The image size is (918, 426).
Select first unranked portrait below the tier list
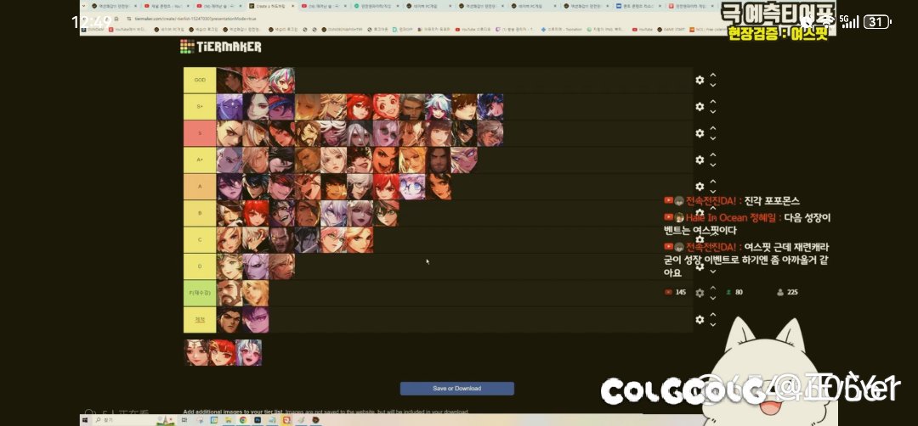click(196, 352)
